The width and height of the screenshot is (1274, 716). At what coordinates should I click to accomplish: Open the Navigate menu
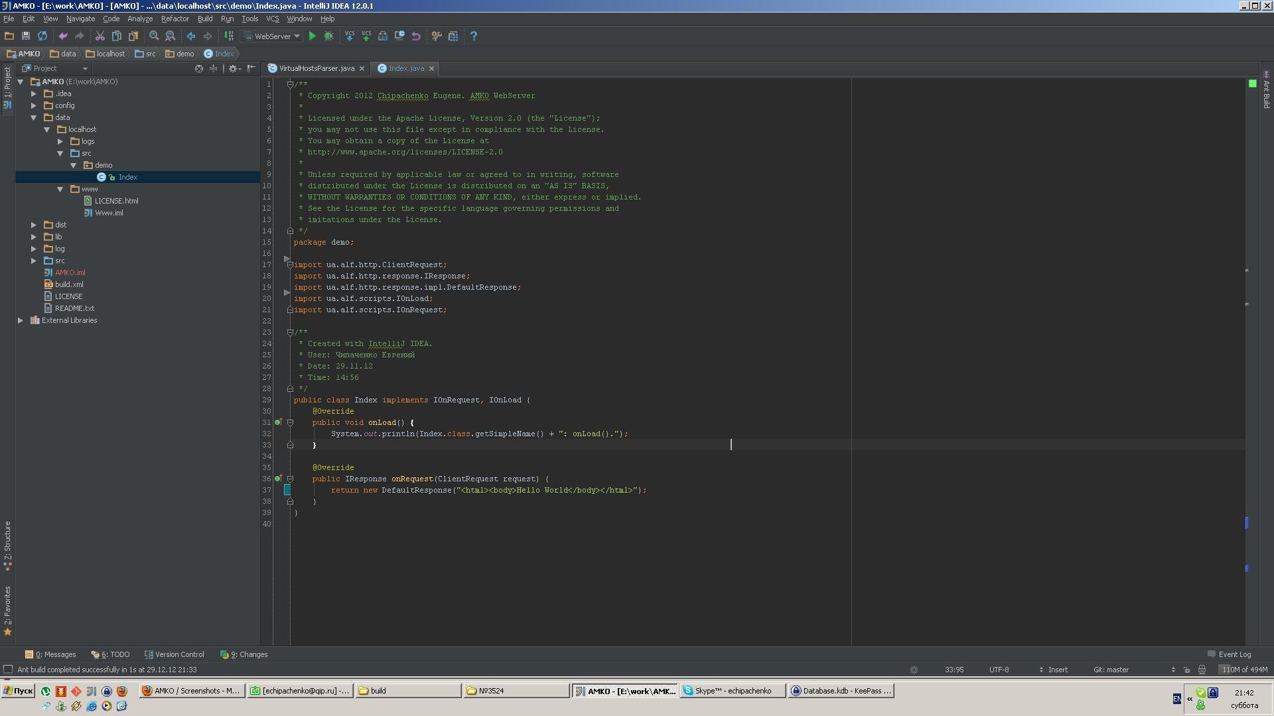coord(80,19)
